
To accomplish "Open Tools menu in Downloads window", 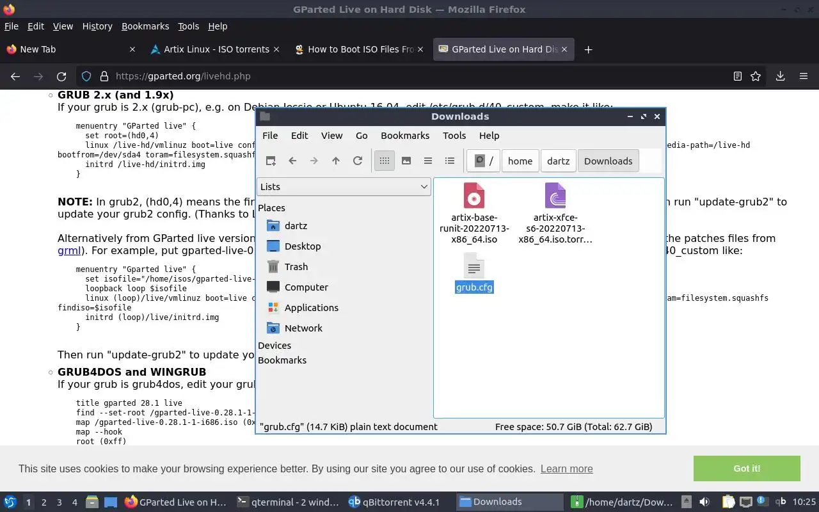I will pos(454,135).
